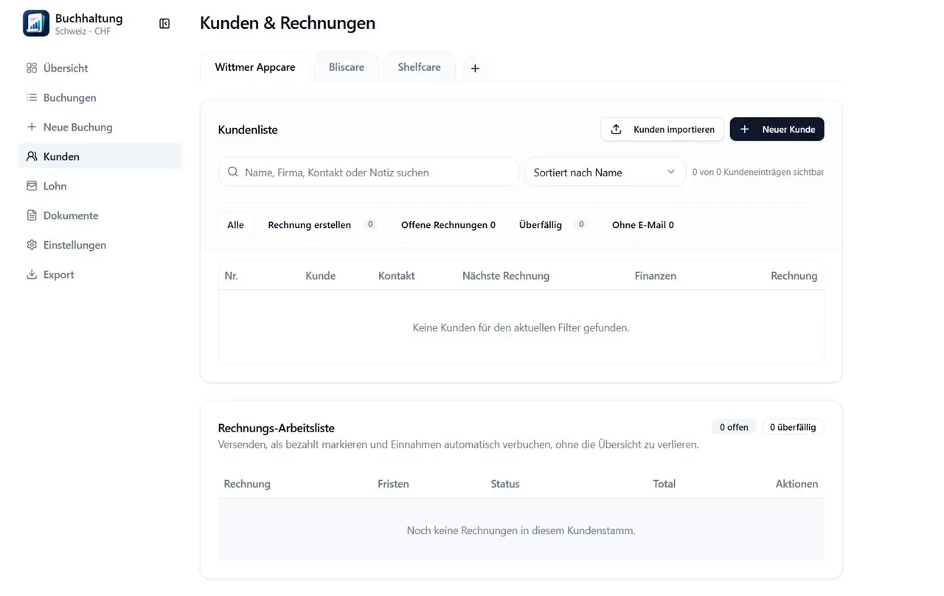Click the Kontakt column header
Viewport: 944px width, 596px height.
397,276
